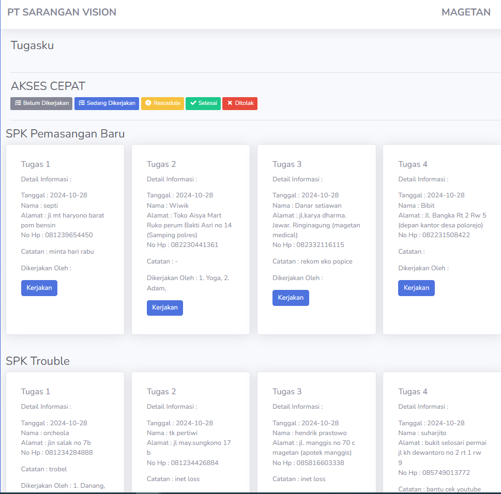Screen dimensions: 501x494
Task: Click note 'minta hari rabu'
Action: tap(71, 252)
